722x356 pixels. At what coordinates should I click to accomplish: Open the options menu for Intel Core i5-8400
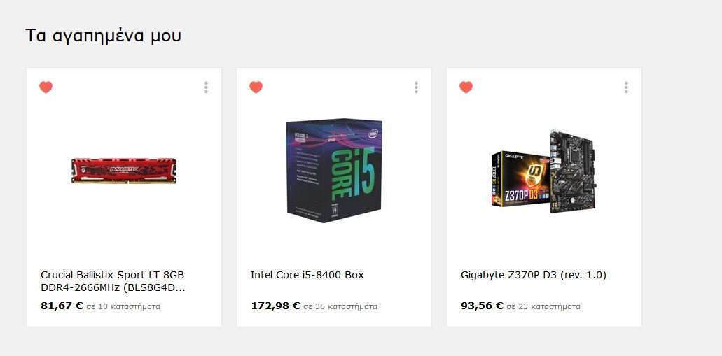(x=416, y=87)
